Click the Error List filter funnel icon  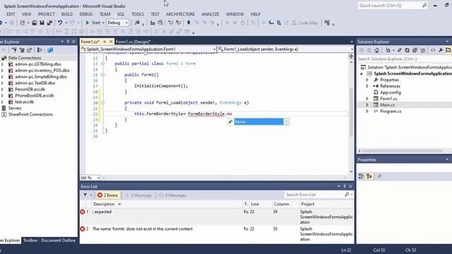point(85,195)
